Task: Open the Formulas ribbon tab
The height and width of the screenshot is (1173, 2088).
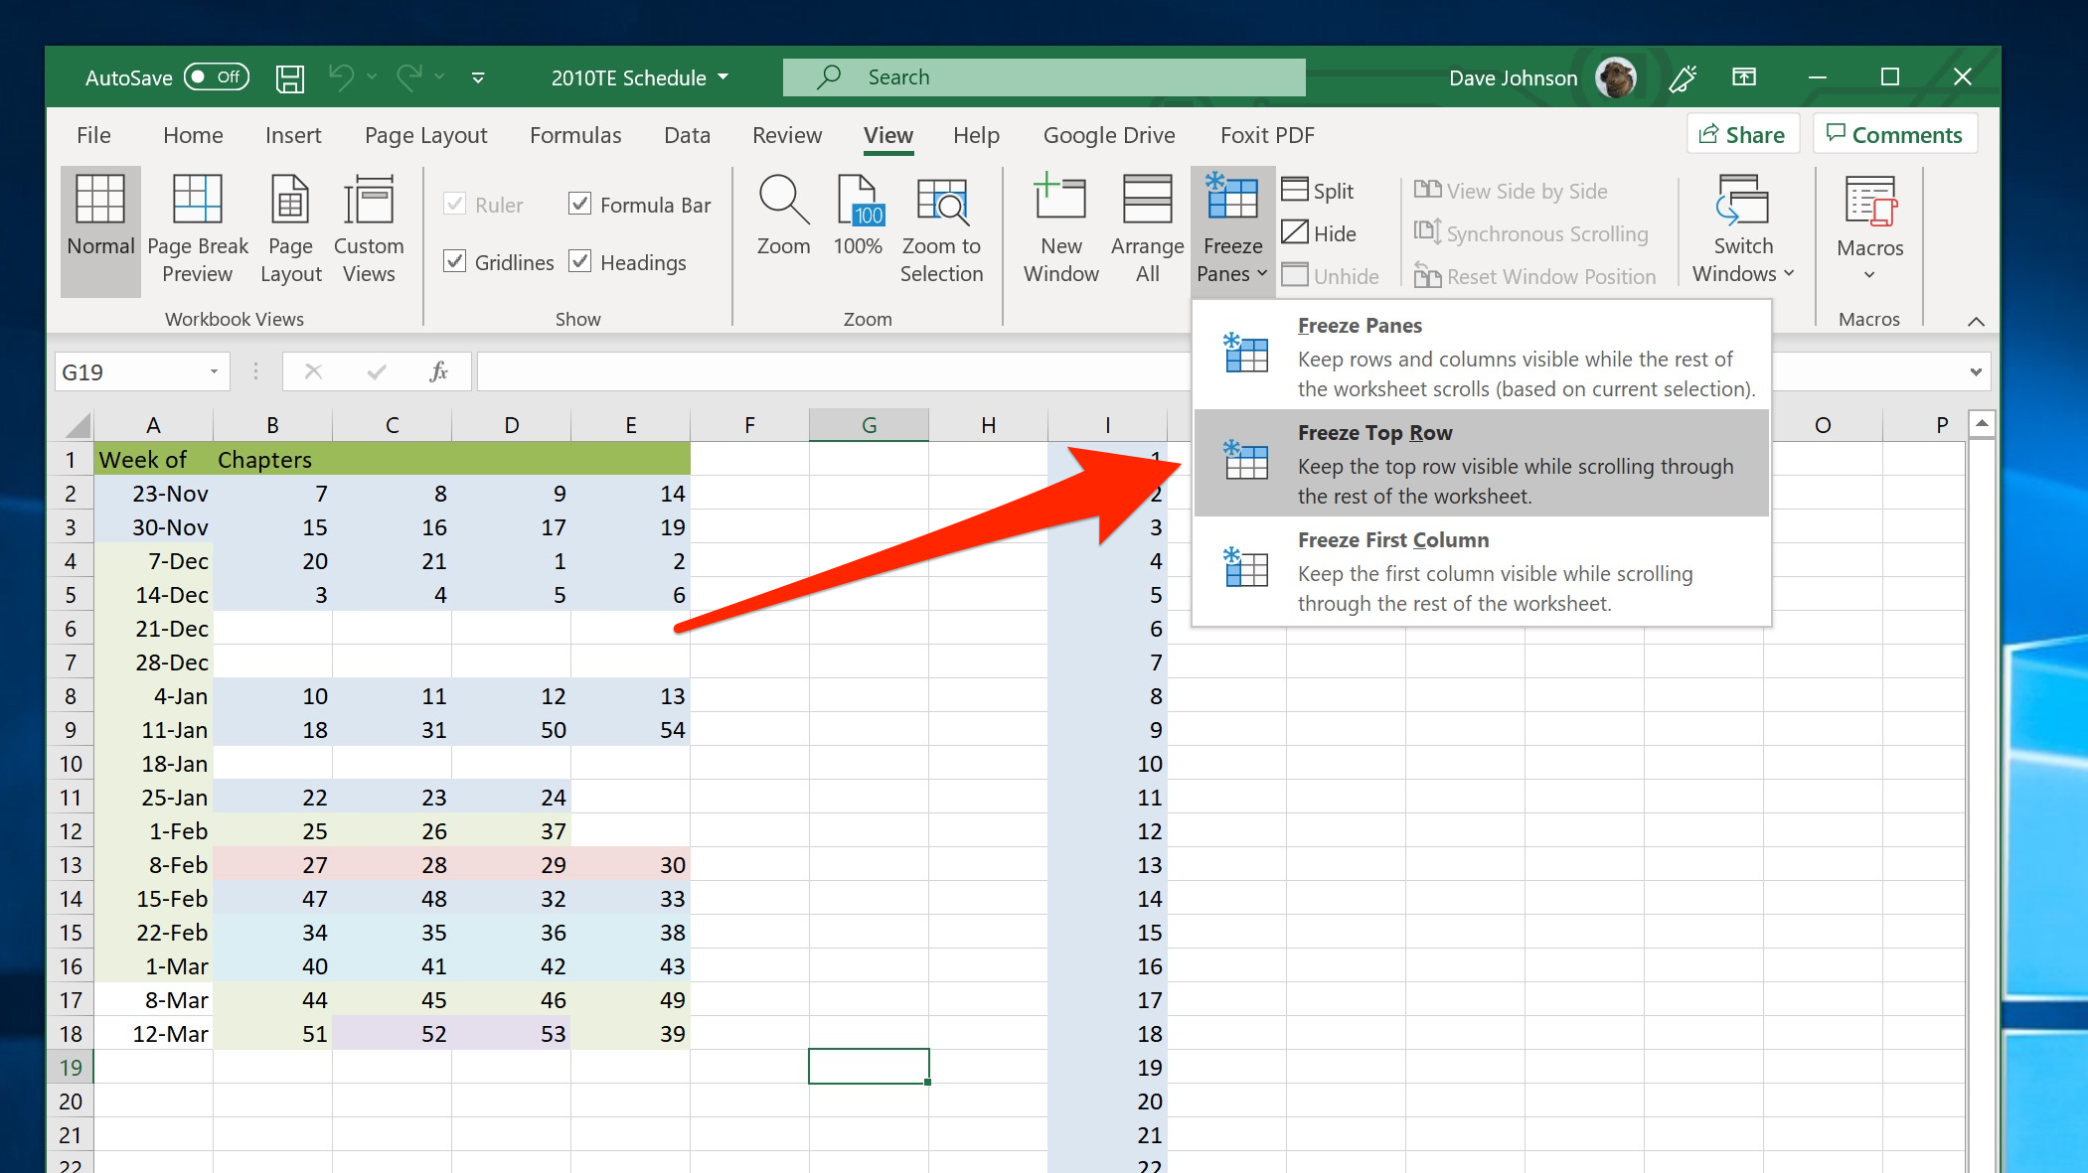Action: tap(574, 135)
